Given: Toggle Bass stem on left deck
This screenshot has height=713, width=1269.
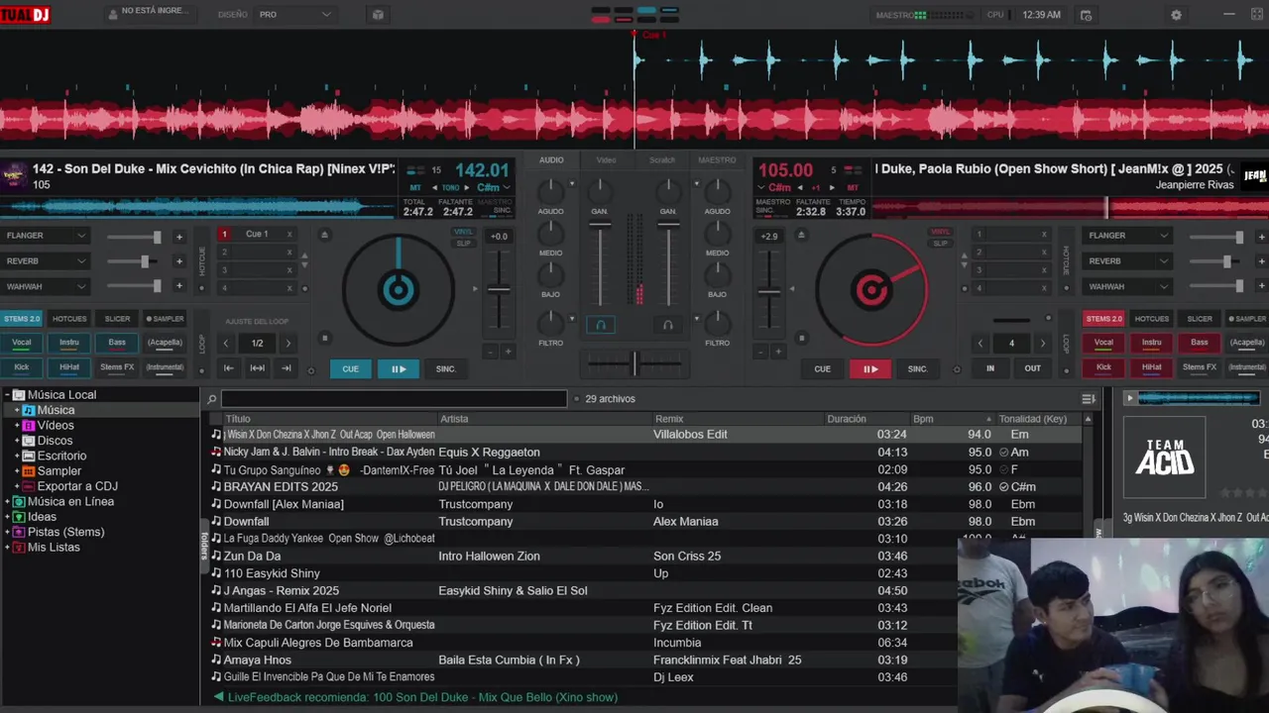Looking at the screenshot, I should coord(118,343).
